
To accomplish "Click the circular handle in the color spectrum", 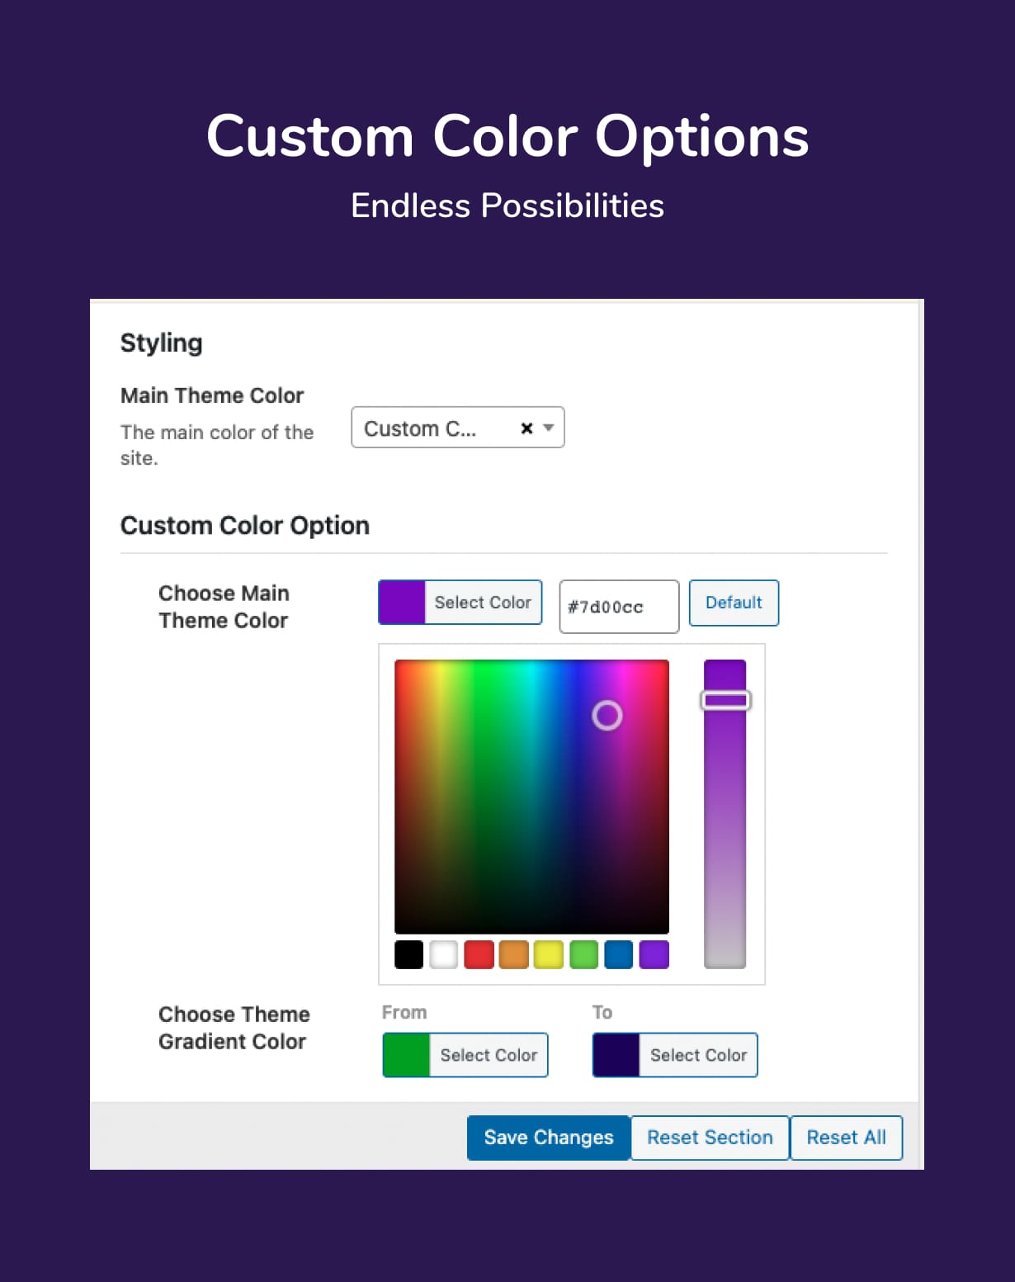I will [x=607, y=716].
